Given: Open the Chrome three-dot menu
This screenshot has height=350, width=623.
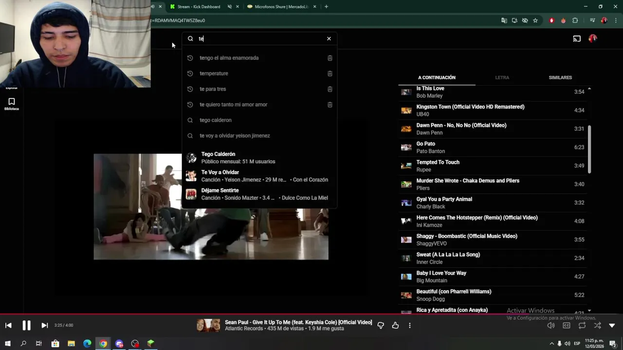Looking at the screenshot, I should (x=615, y=20).
